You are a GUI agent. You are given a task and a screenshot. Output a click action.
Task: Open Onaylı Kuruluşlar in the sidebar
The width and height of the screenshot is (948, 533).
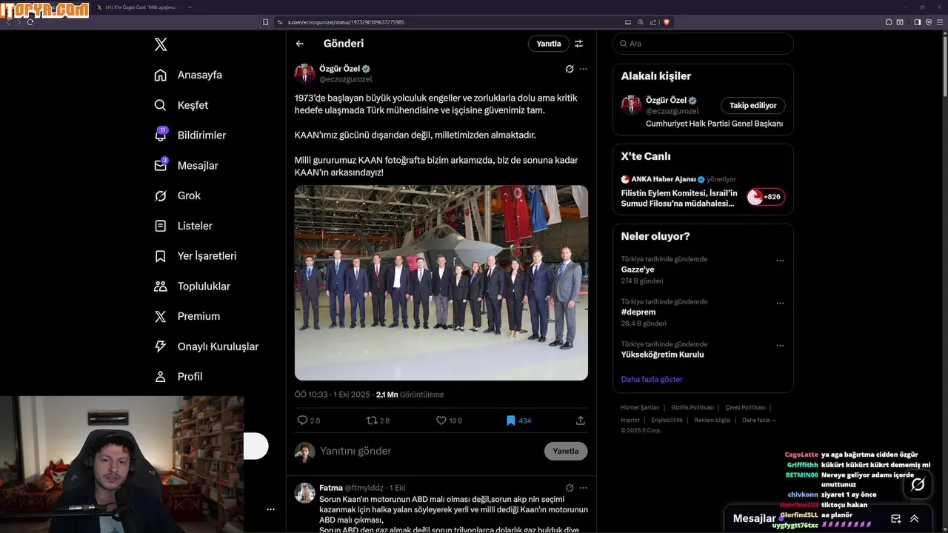coord(207,346)
